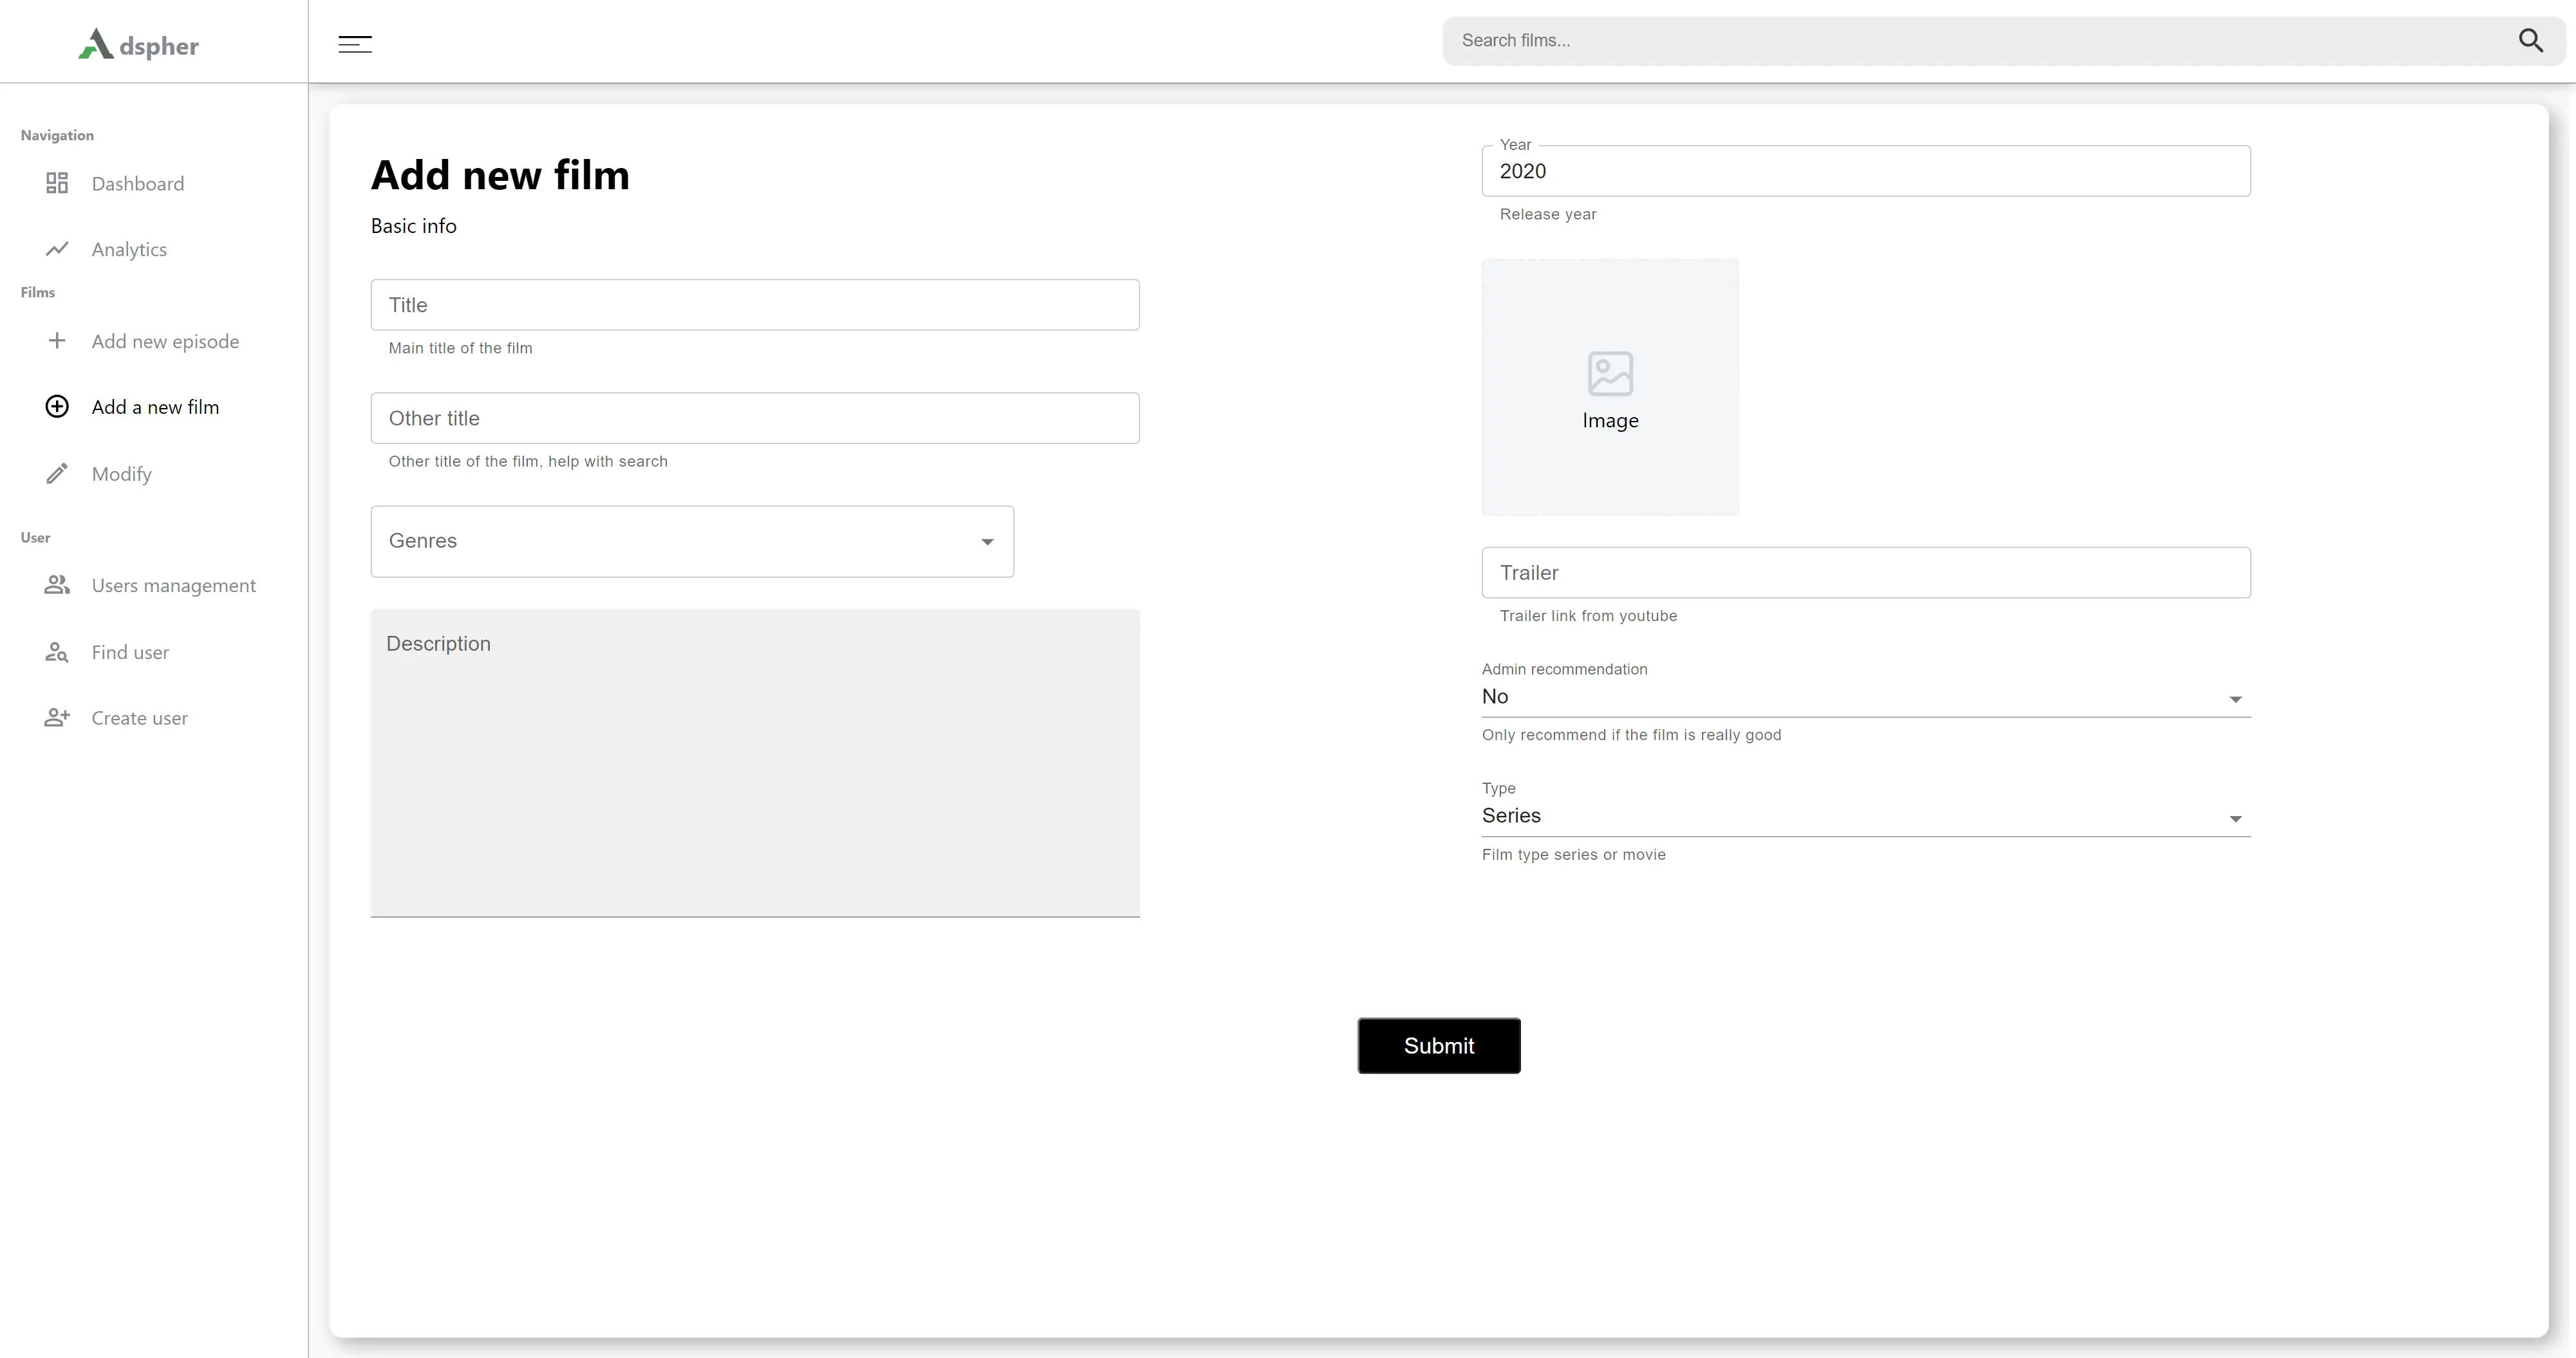Image resolution: width=2576 pixels, height=1358 pixels.
Task: Click the image placeholder icon to upload
Action: tap(1610, 374)
